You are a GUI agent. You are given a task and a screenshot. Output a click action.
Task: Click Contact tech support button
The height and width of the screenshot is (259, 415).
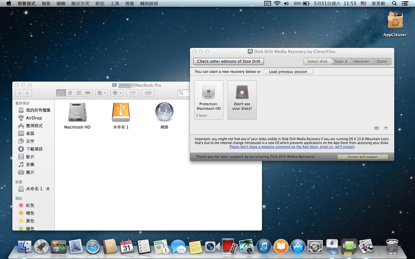click(362, 157)
